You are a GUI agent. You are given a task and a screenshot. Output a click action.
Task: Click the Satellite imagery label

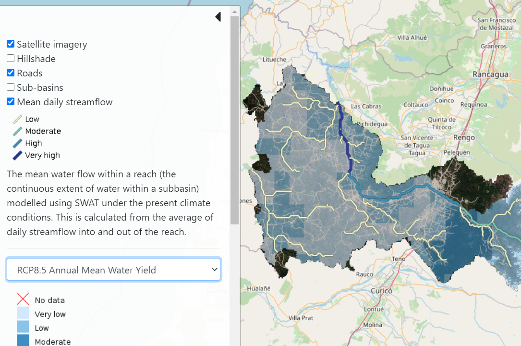click(52, 44)
